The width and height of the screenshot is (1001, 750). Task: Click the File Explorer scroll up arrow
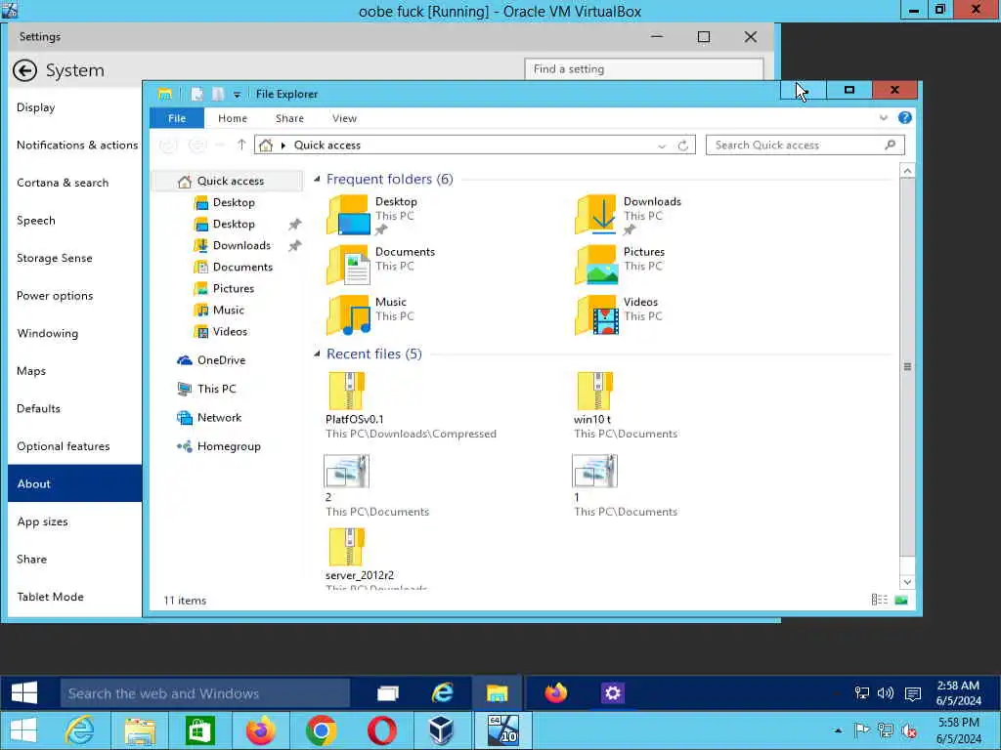click(x=906, y=170)
